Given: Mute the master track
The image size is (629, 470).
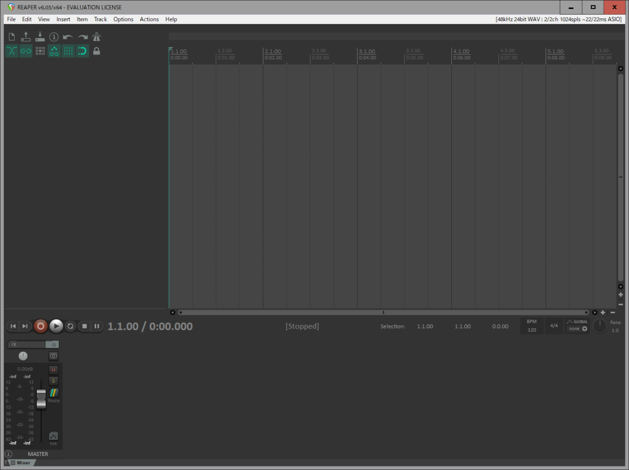Looking at the screenshot, I should tap(53, 370).
